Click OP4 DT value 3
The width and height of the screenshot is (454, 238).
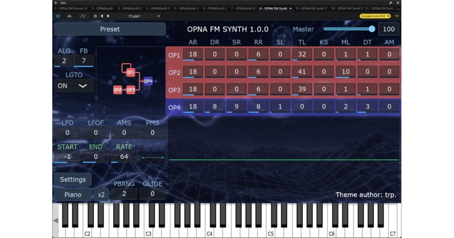click(367, 107)
